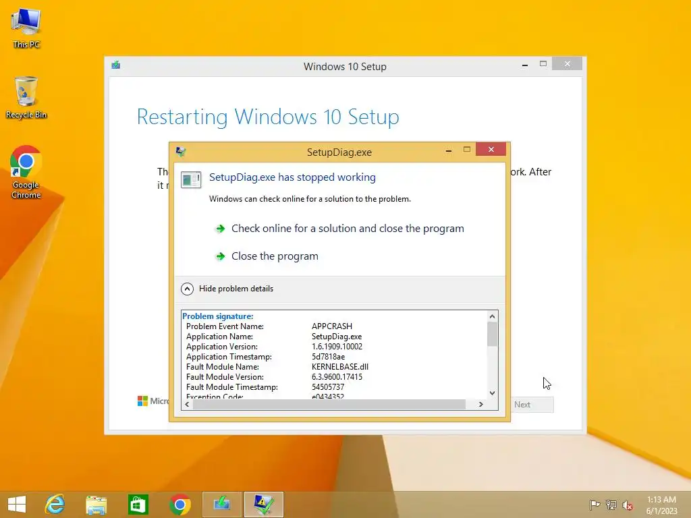This screenshot has height=518, width=691.
Task: Open Windows Store from taskbar
Action: tap(138, 505)
